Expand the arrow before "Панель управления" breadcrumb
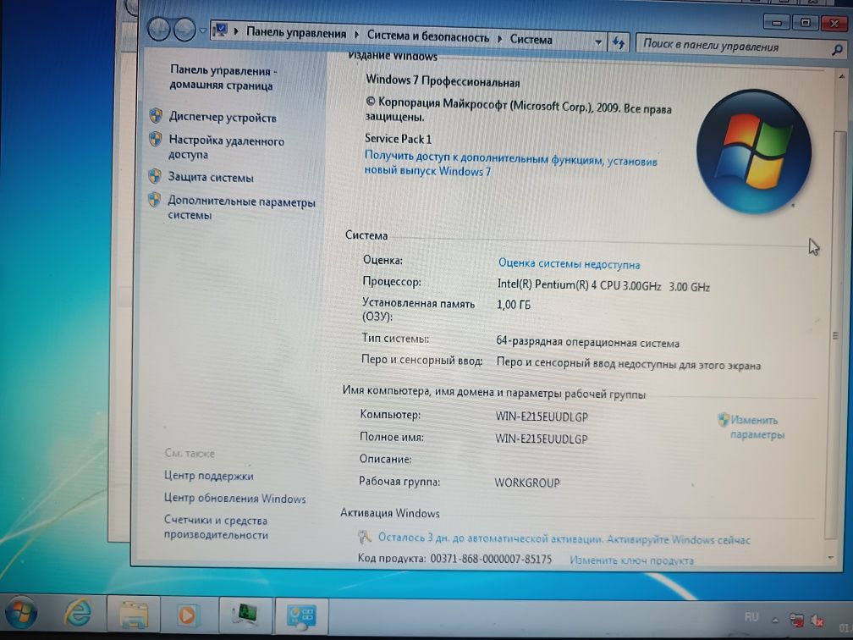 237,31
